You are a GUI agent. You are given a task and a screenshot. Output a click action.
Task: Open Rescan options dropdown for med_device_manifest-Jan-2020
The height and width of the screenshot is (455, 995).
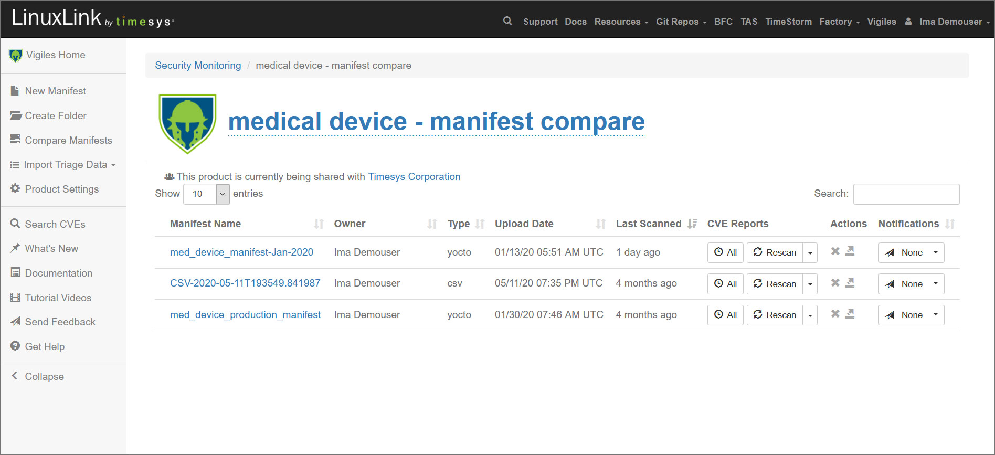810,252
